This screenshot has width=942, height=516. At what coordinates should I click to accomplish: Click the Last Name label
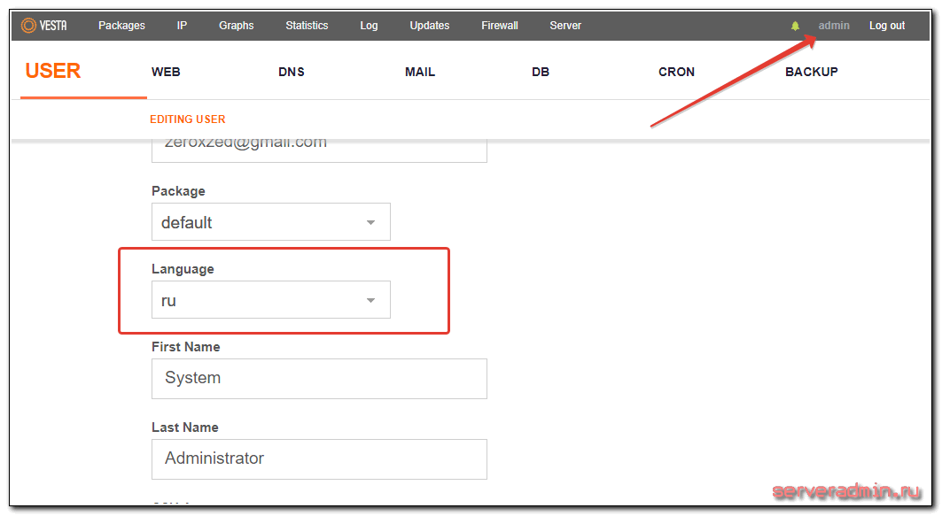tap(185, 427)
